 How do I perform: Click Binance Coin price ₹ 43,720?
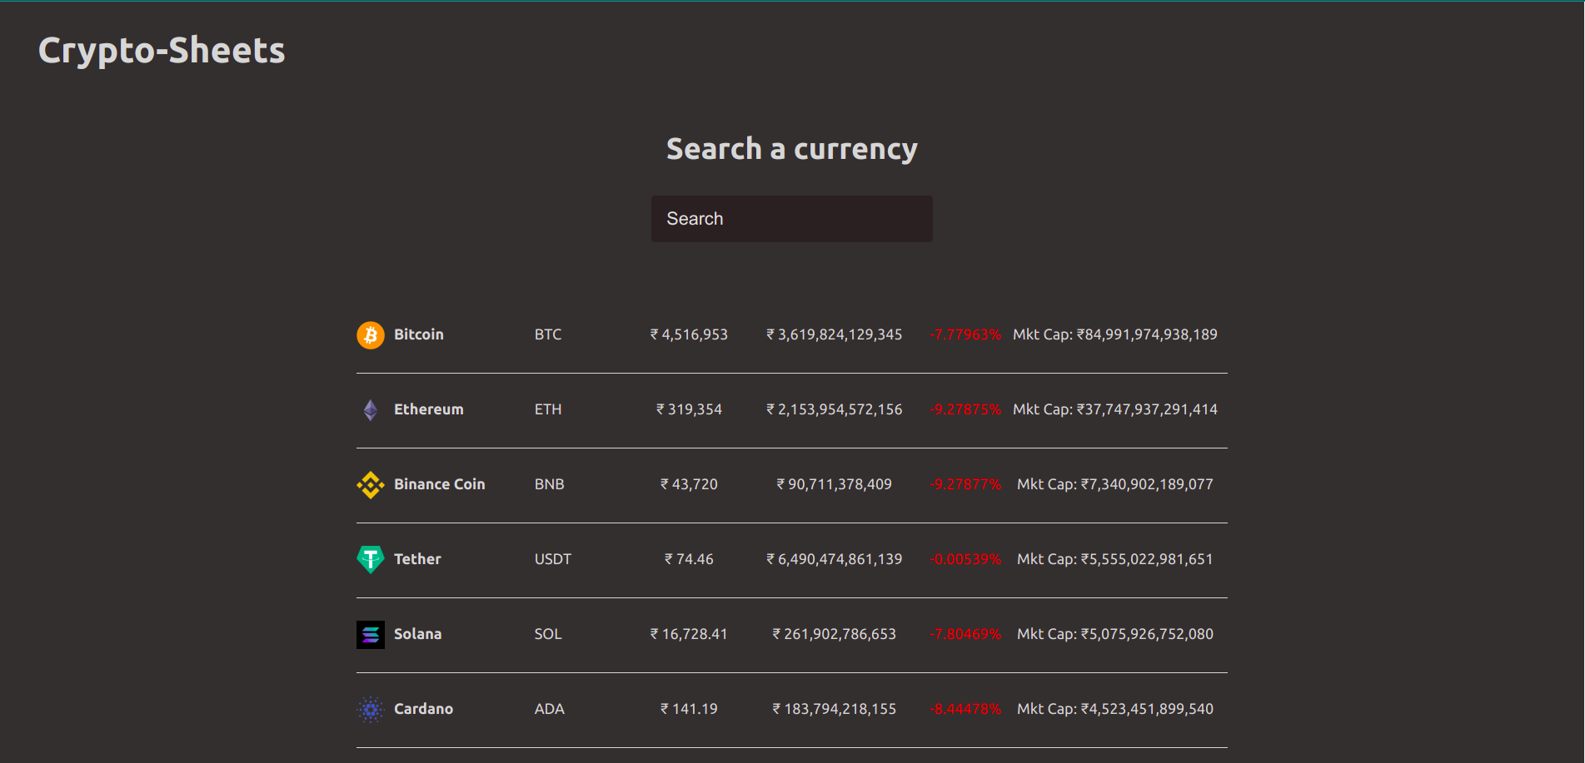click(x=689, y=484)
